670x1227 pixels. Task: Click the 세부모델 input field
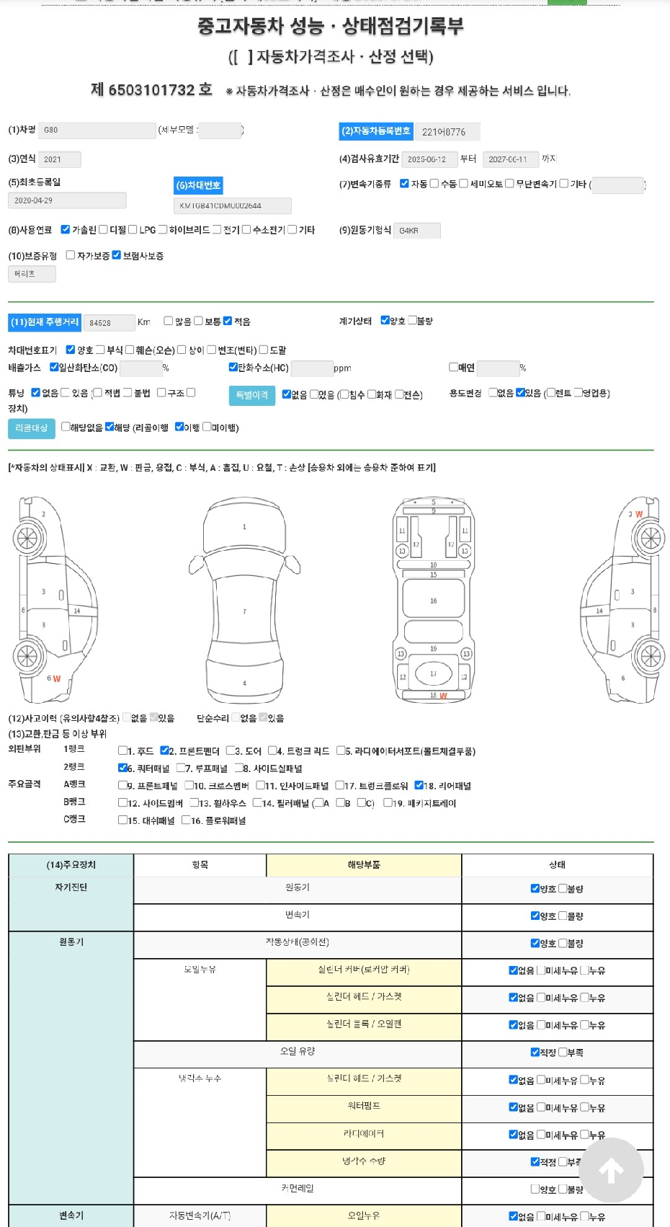220,130
